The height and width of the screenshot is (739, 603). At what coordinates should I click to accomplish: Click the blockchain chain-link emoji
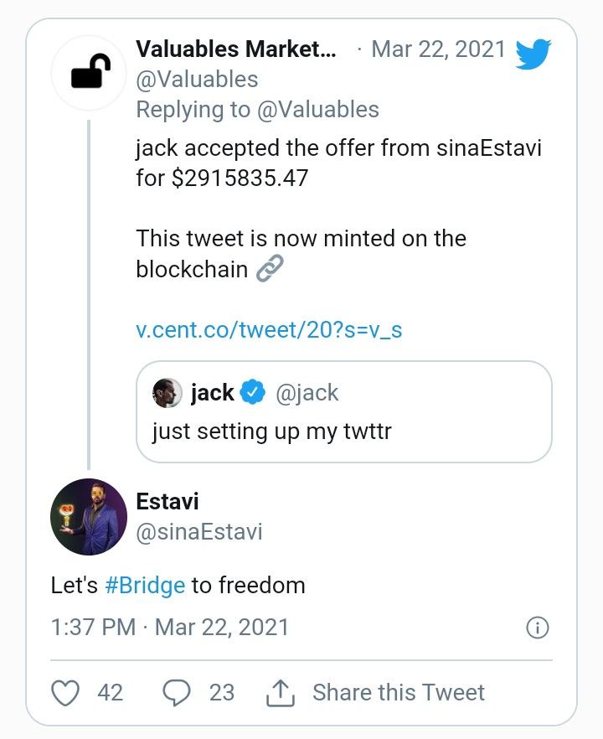pos(270,269)
